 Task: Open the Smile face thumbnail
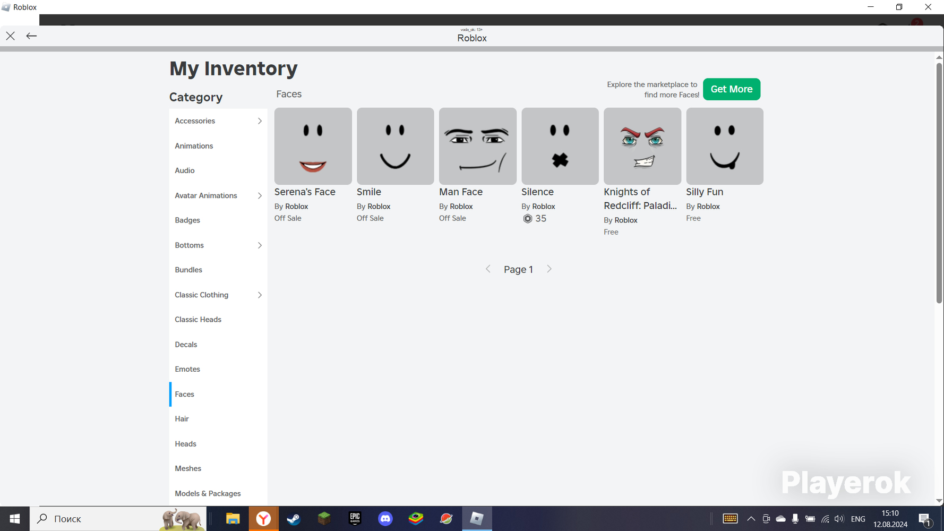point(396,146)
